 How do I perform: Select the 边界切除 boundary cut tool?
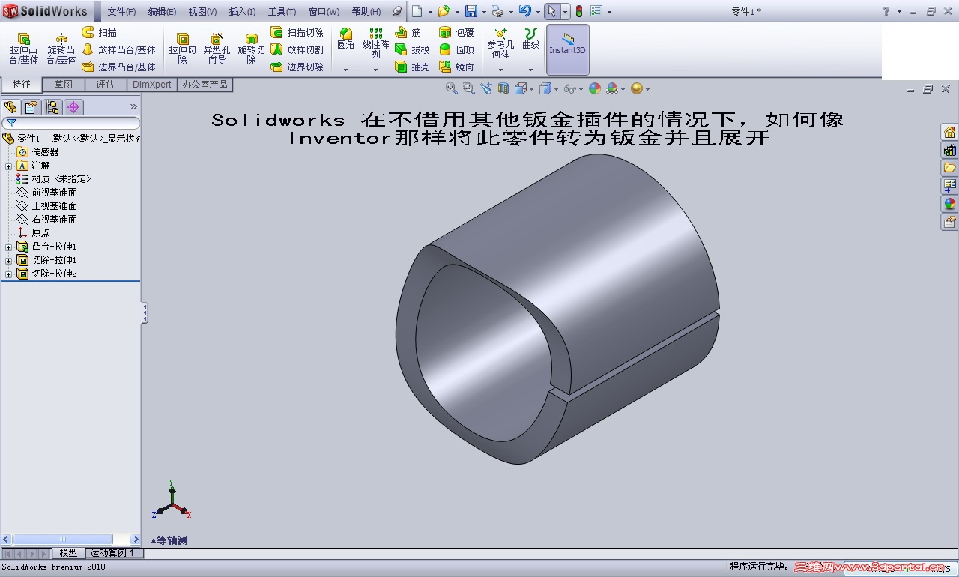[x=297, y=67]
